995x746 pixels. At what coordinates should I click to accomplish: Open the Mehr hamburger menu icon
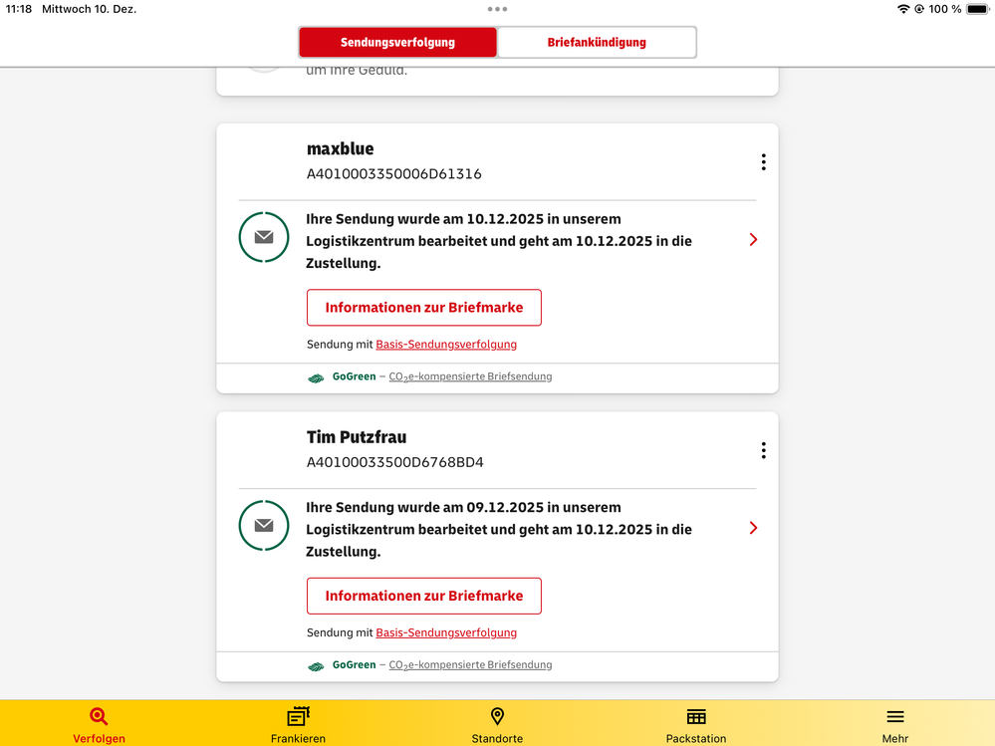894,717
